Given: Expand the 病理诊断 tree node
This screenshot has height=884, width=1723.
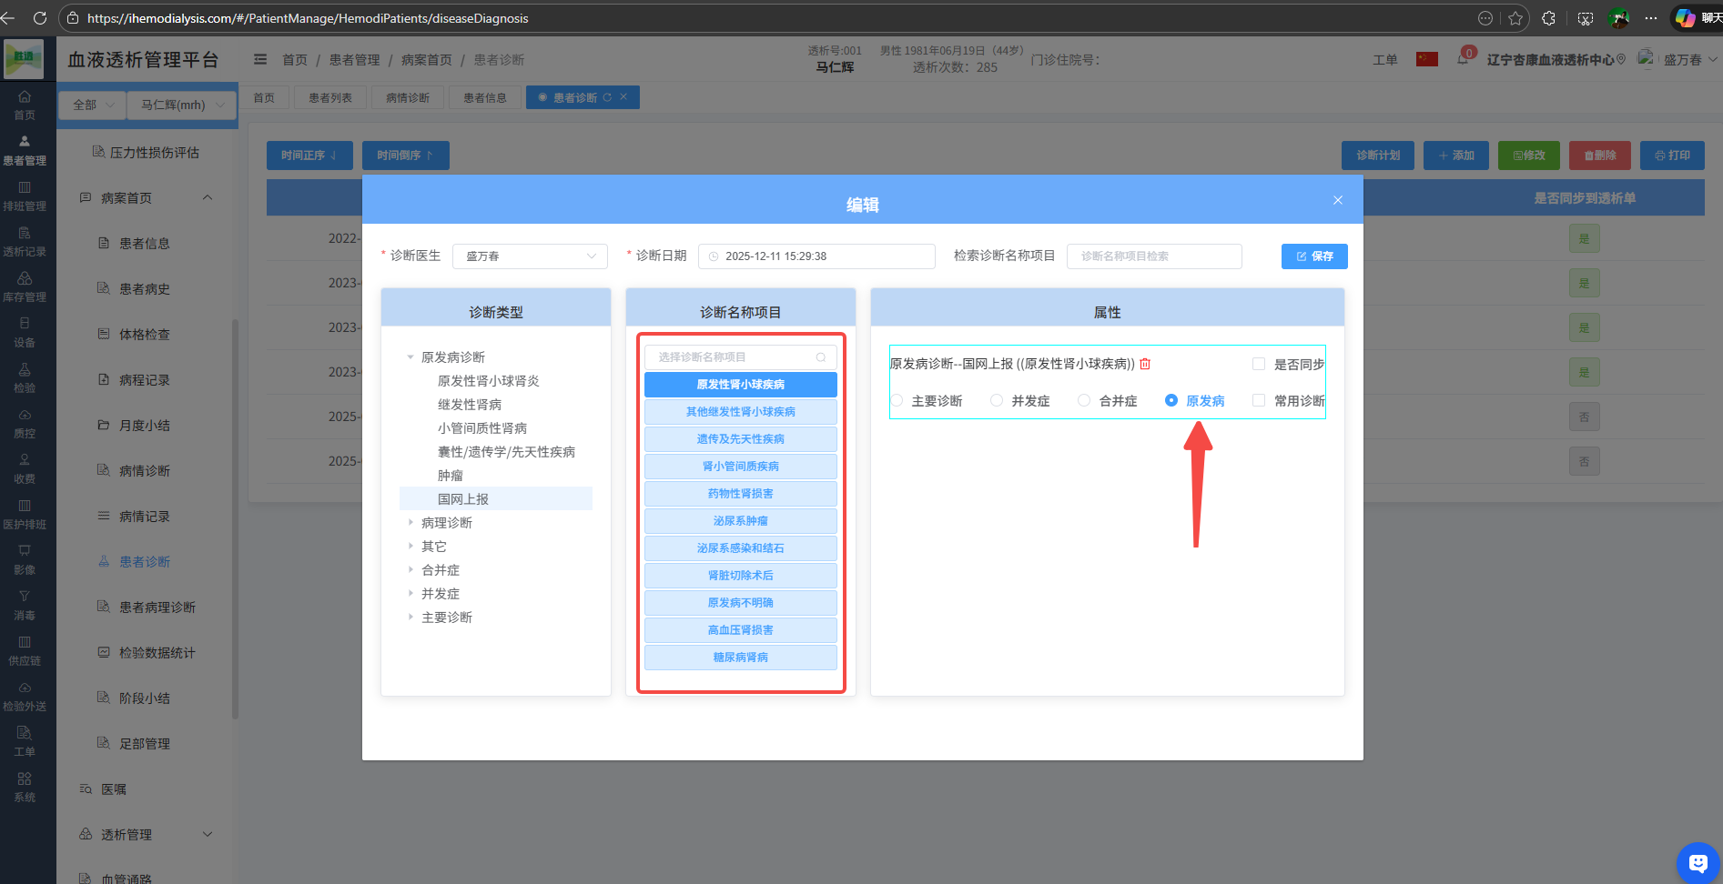Looking at the screenshot, I should [410, 522].
